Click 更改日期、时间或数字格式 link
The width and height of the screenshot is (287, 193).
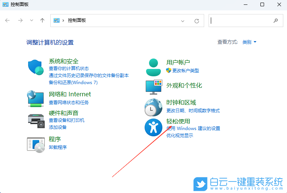tap(193, 111)
